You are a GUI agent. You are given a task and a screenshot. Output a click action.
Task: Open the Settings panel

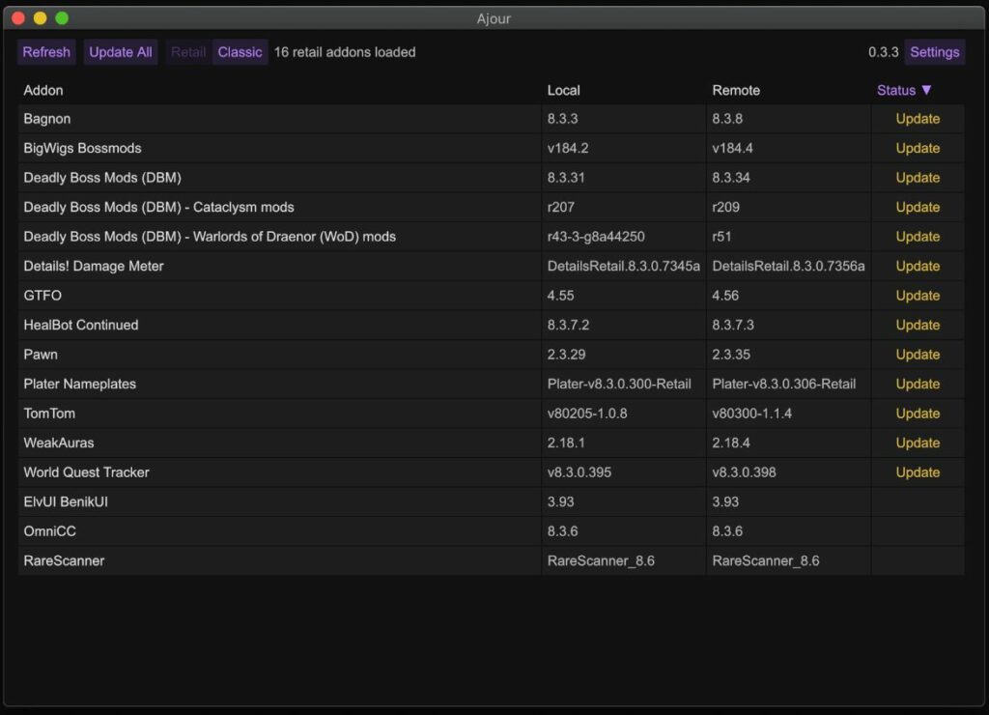(934, 52)
